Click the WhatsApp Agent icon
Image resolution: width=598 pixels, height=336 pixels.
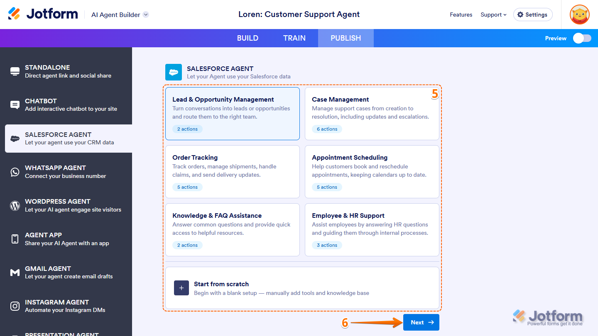click(x=15, y=172)
